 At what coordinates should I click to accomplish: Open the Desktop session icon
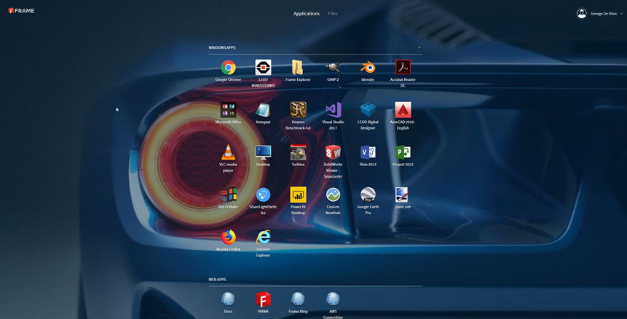(x=263, y=152)
